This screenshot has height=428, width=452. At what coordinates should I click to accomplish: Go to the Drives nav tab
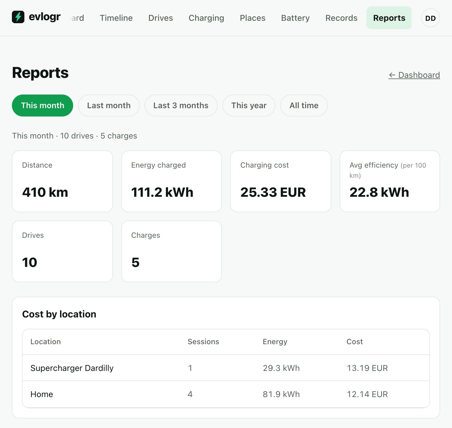pos(161,18)
